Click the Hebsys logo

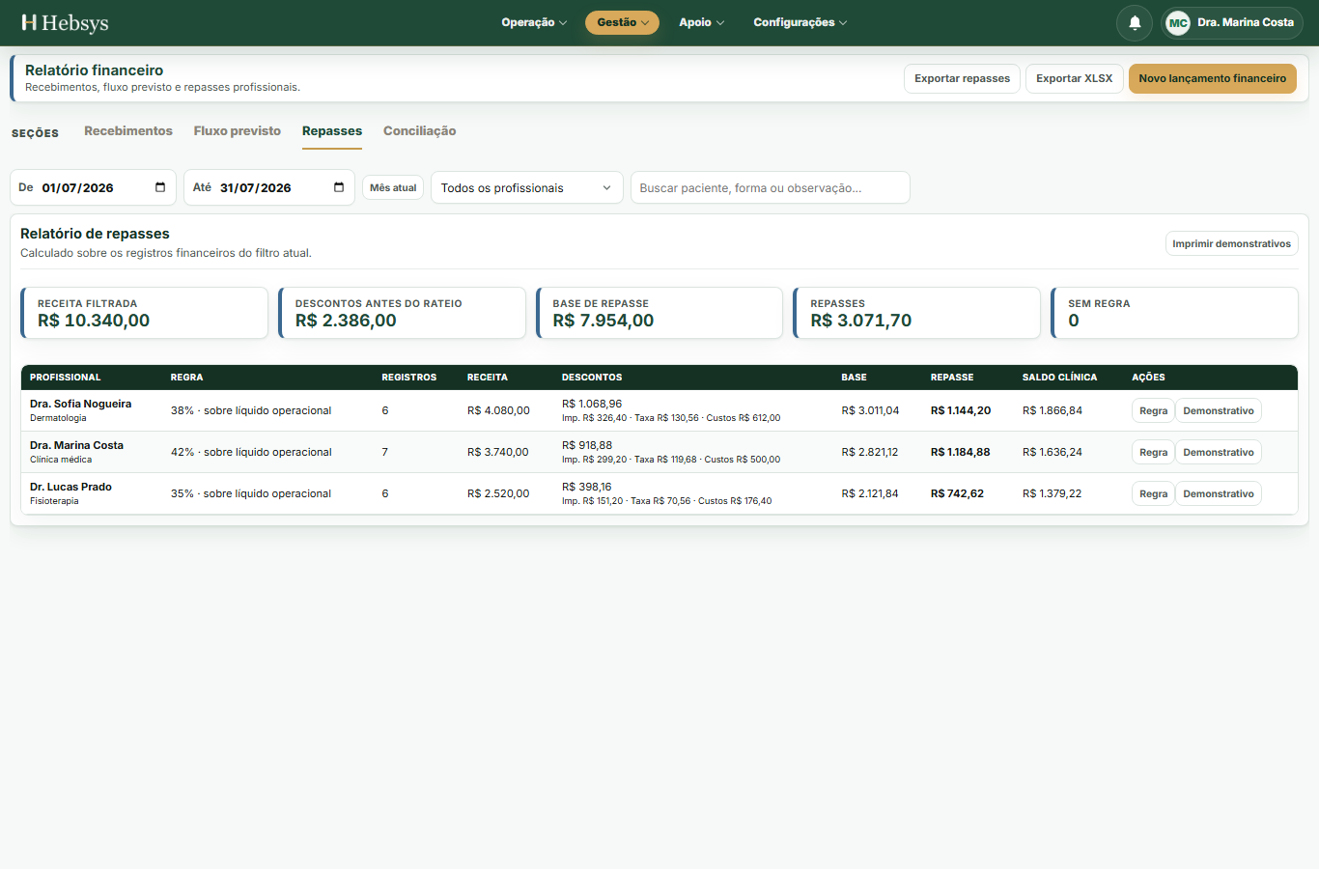65,22
